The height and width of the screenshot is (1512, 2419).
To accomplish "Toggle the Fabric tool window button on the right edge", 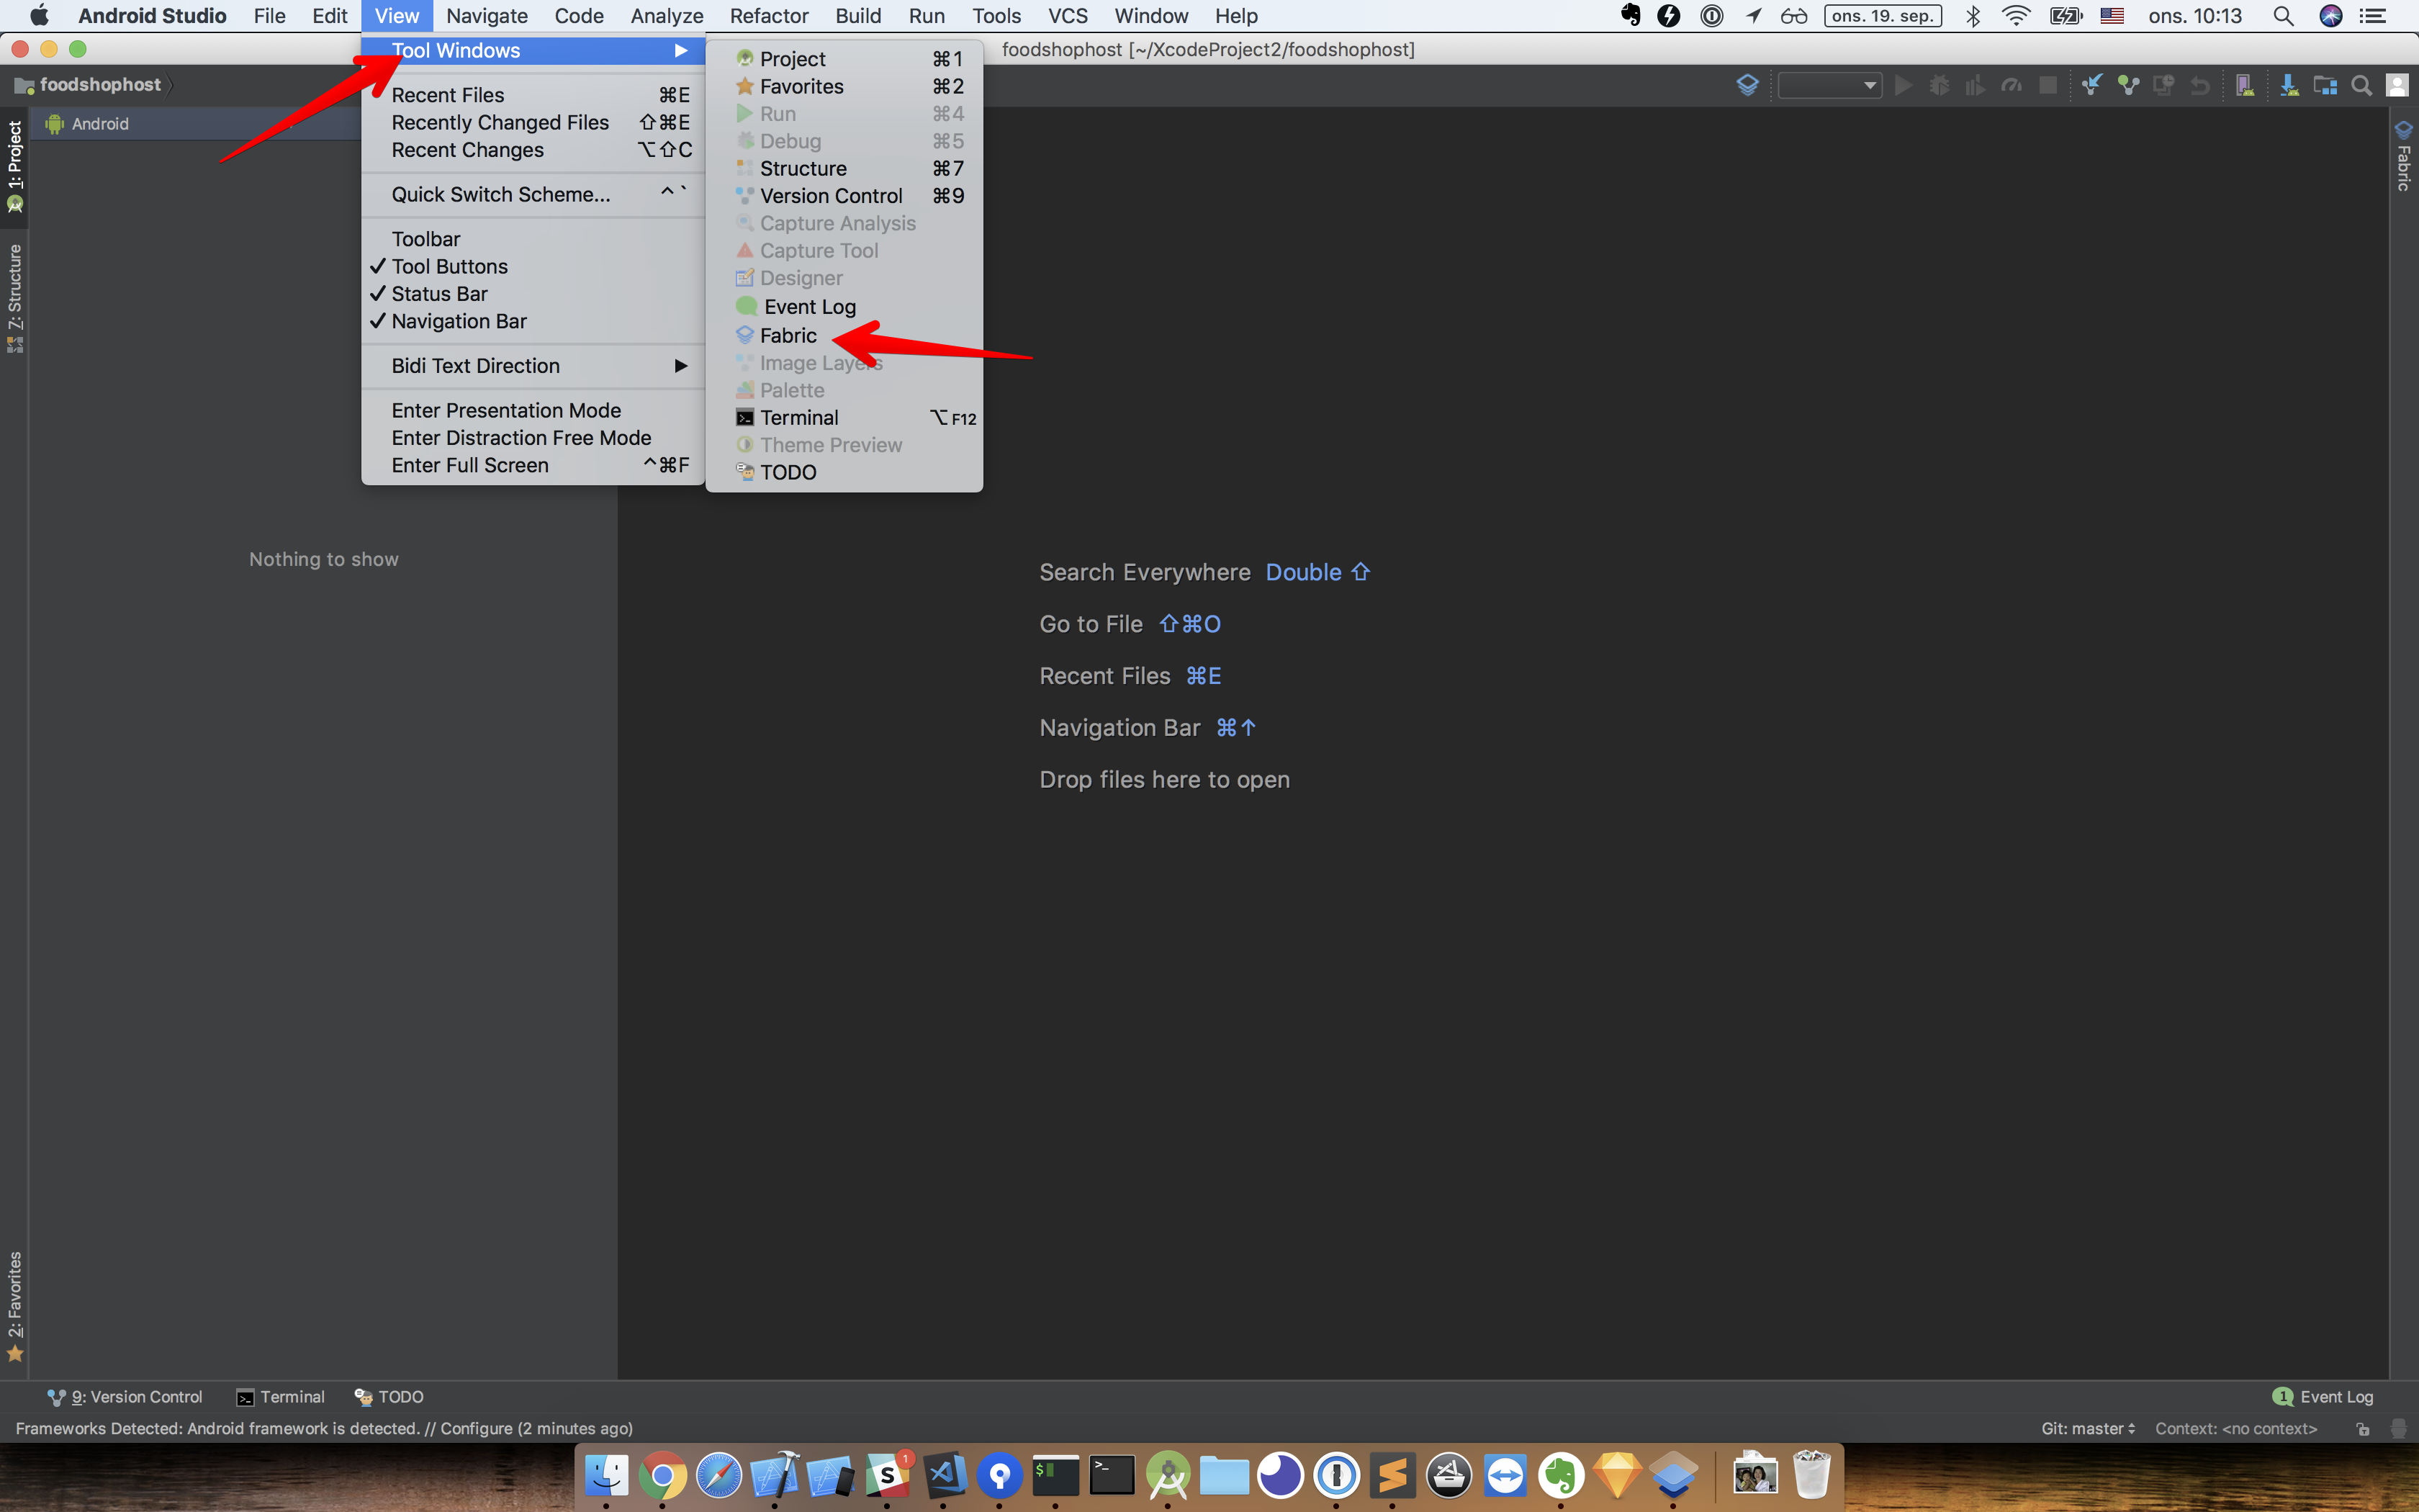I will pyautogui.click(x=2404, y=157).
